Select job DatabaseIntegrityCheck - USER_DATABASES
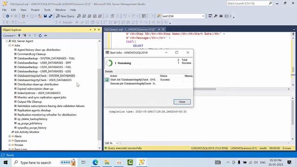 pos(45,80)
